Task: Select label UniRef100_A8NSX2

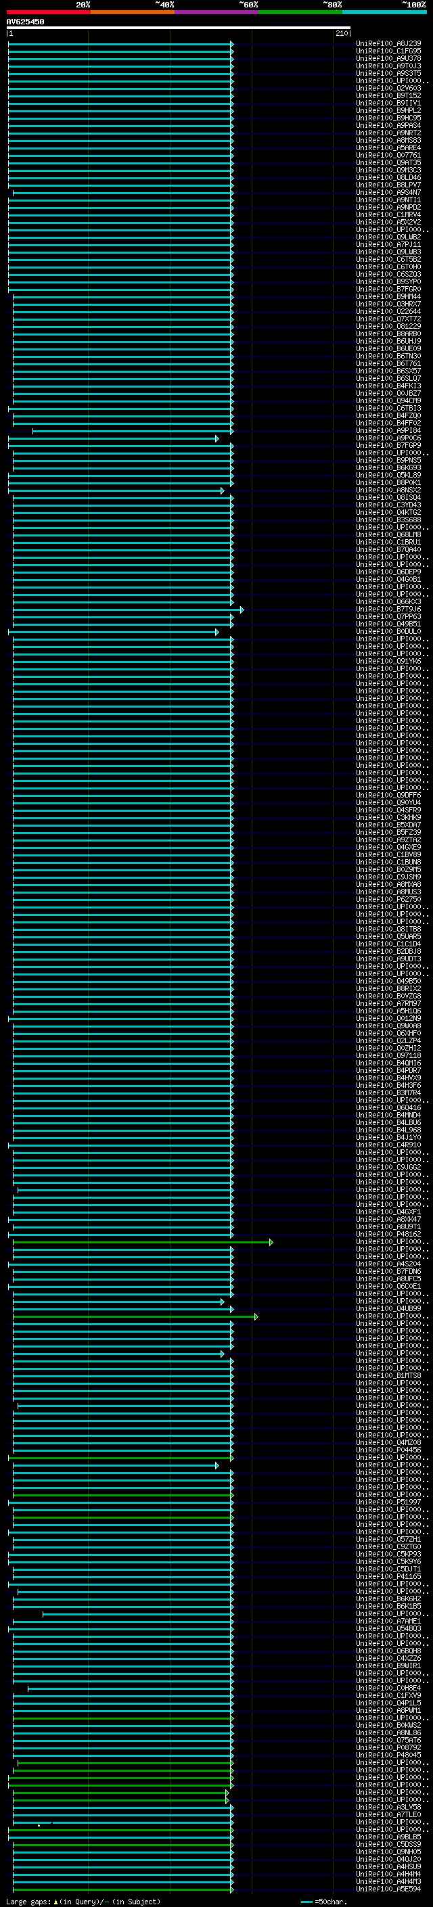Action: click(x=388, y=490)
